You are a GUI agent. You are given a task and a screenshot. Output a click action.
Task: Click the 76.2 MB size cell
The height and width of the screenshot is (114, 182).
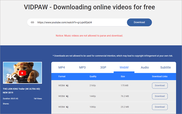[x=125, y=96]
